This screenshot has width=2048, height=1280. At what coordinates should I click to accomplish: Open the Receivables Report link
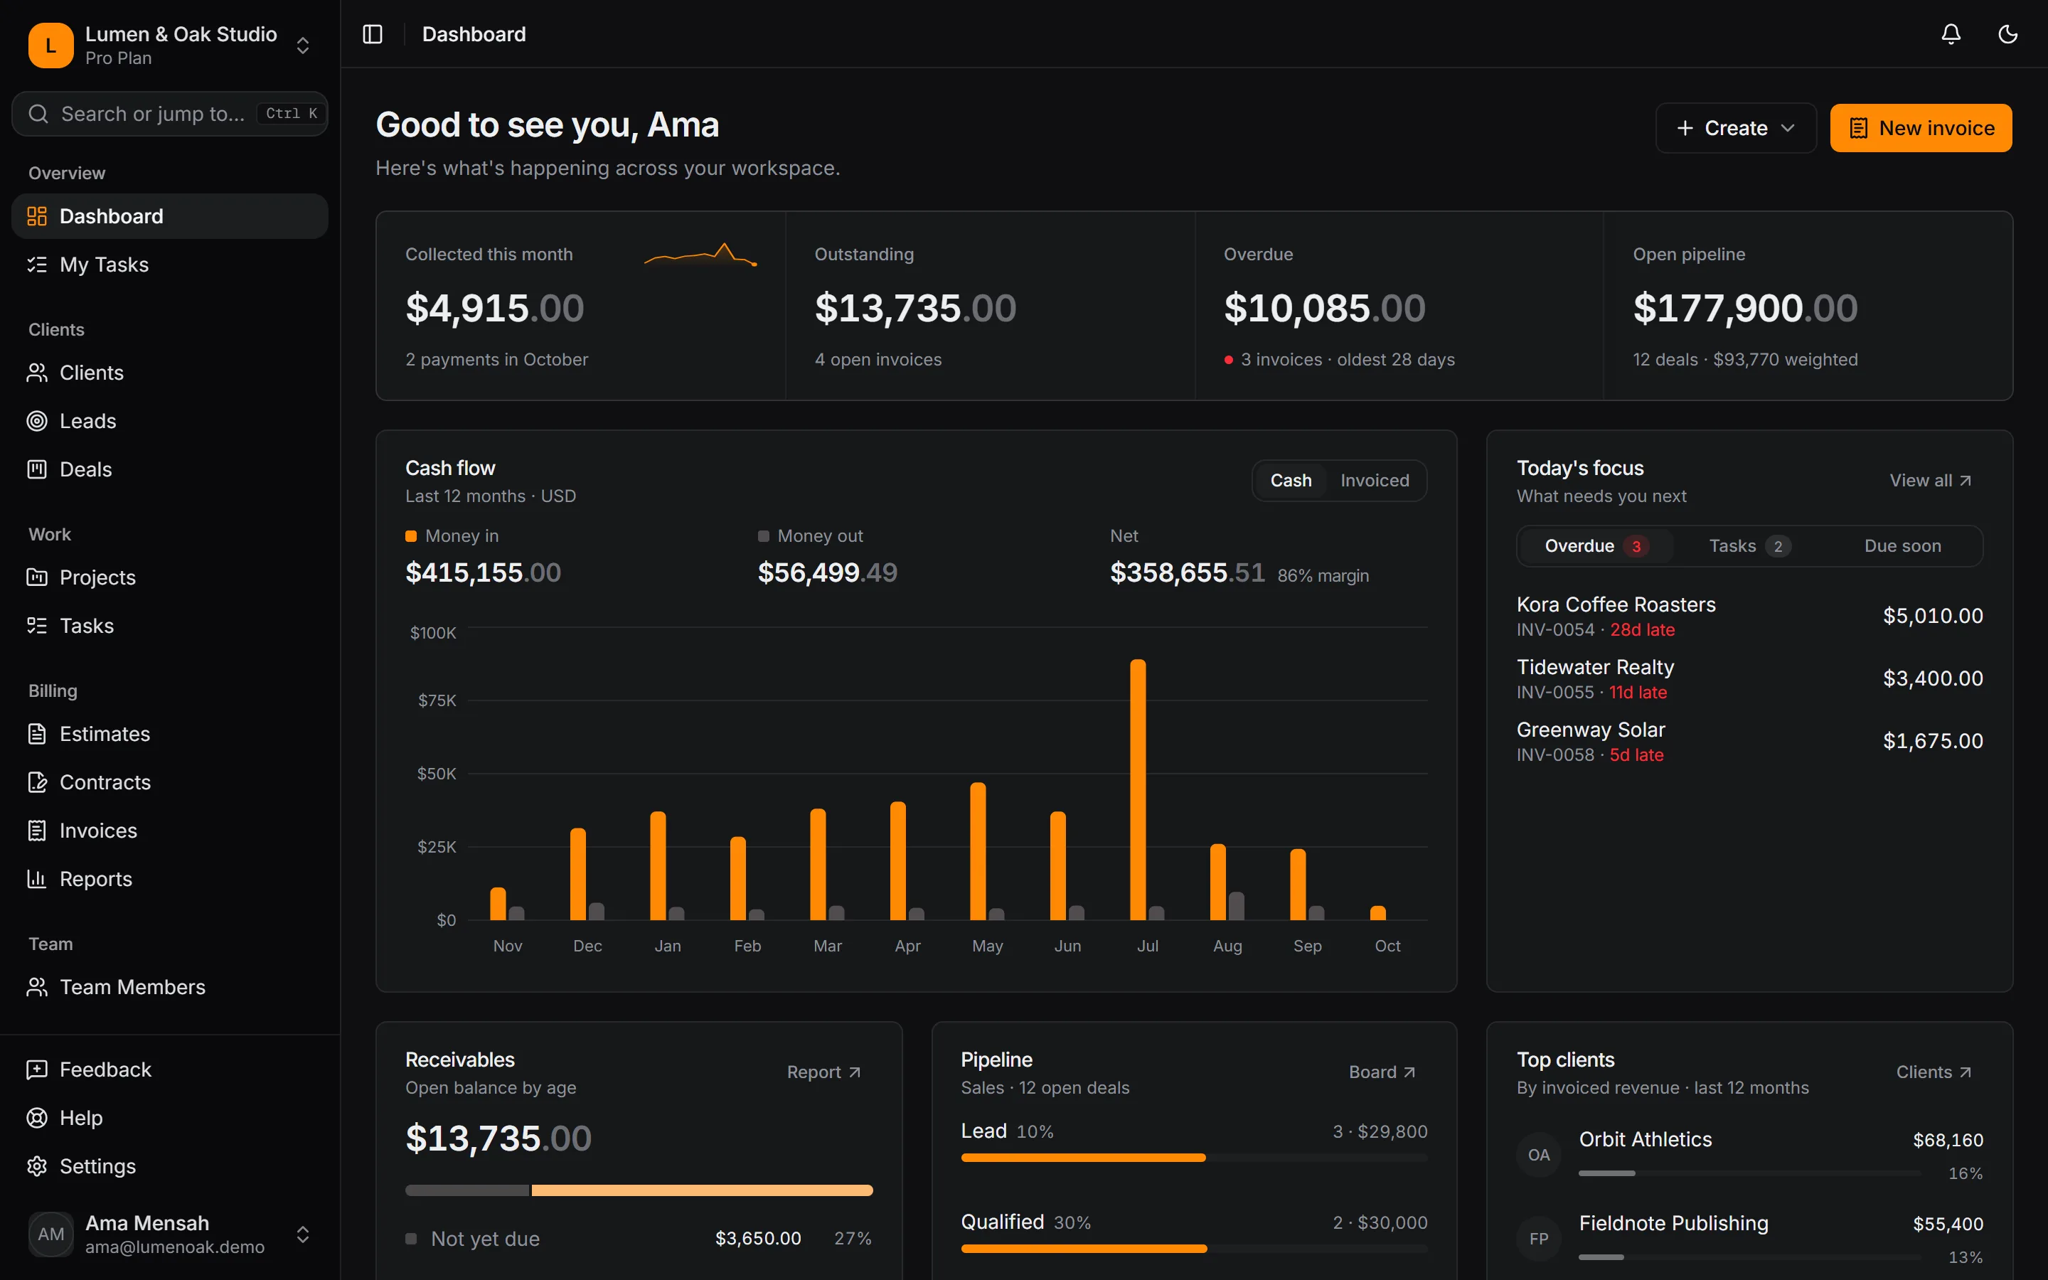823,1072
